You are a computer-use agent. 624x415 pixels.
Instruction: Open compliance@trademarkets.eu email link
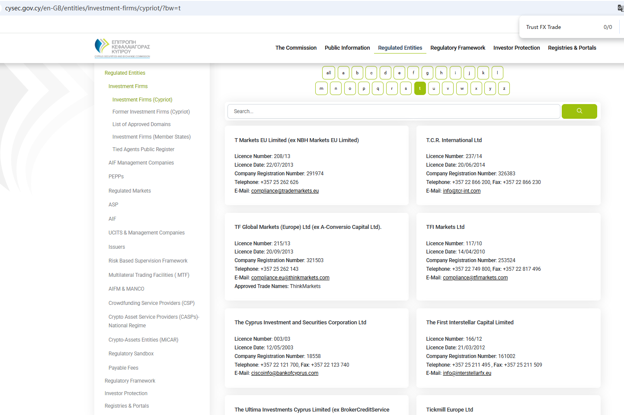click(x=285, y=191)
